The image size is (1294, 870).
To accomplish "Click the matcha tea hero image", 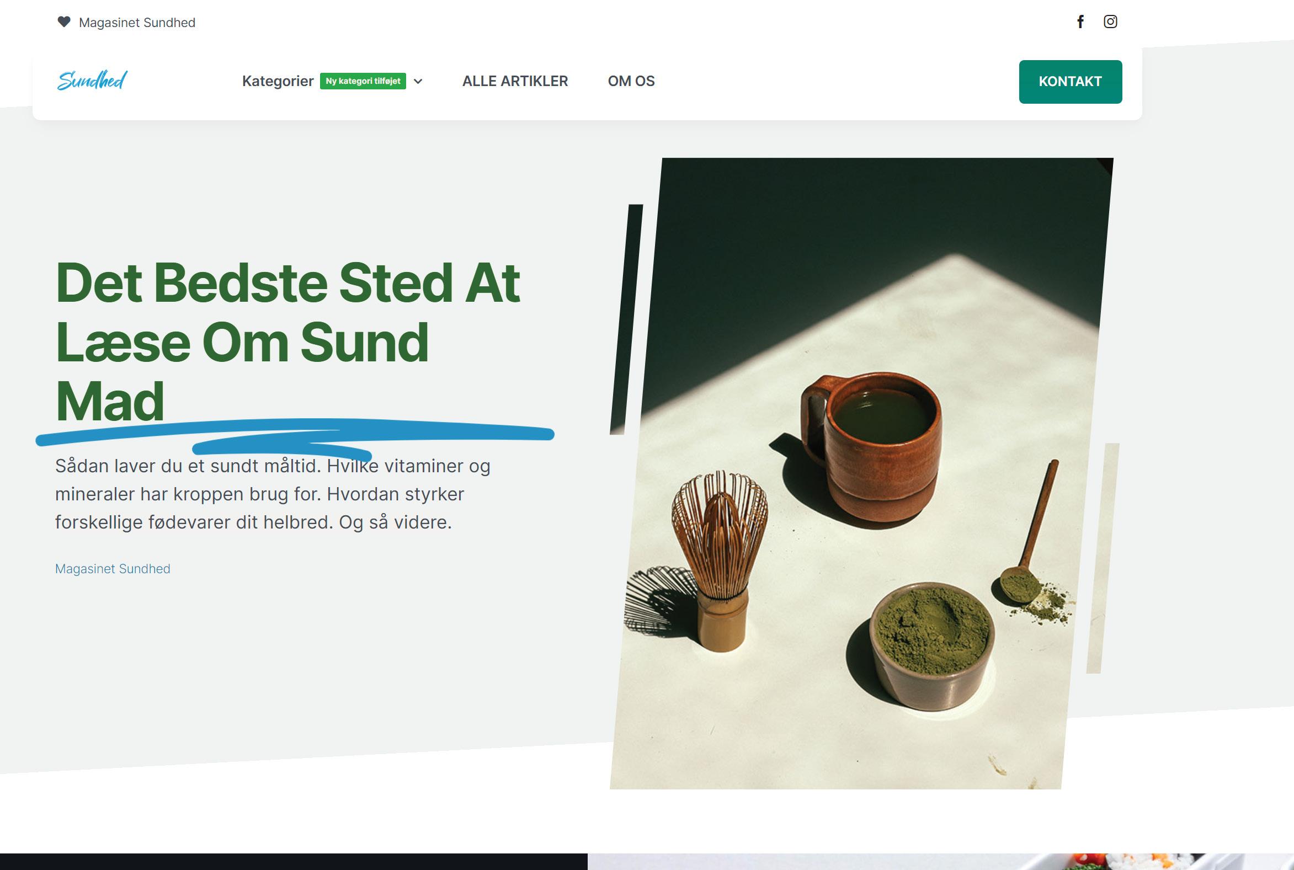I will click(862, 473).
